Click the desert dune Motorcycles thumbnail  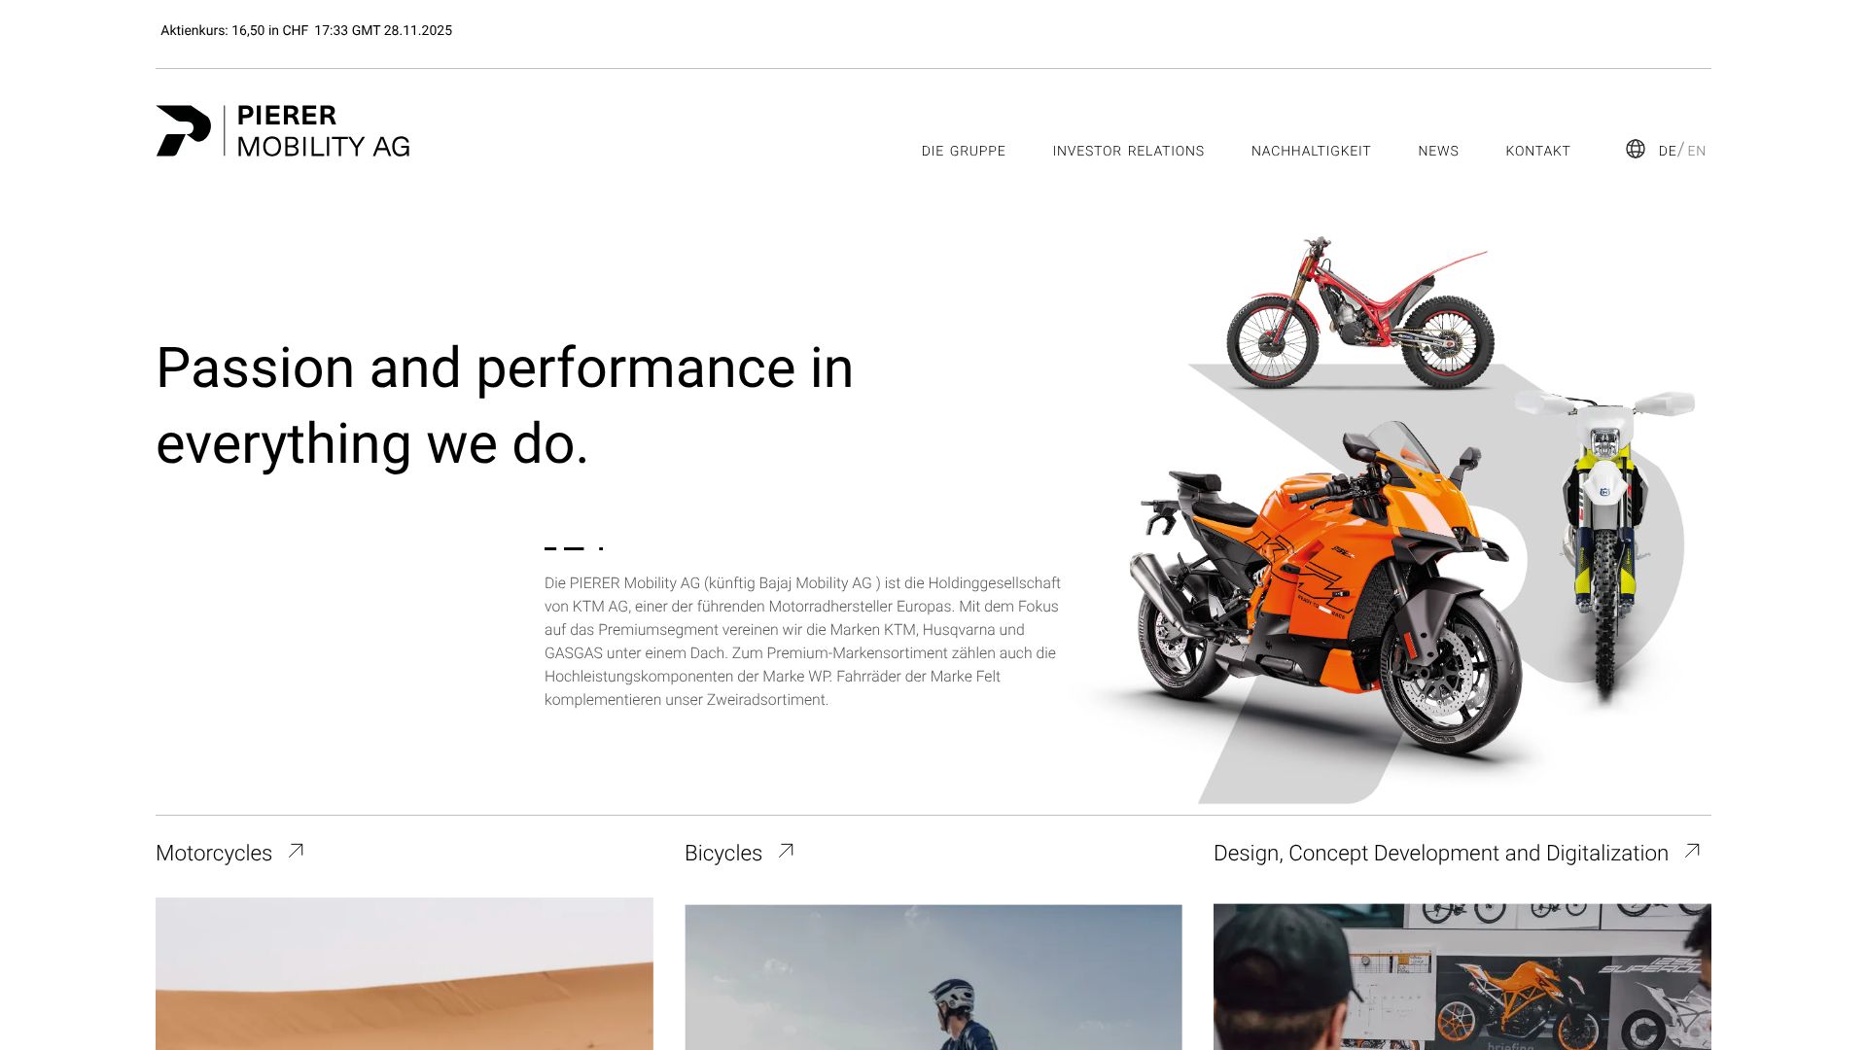(x=405, y=973)
